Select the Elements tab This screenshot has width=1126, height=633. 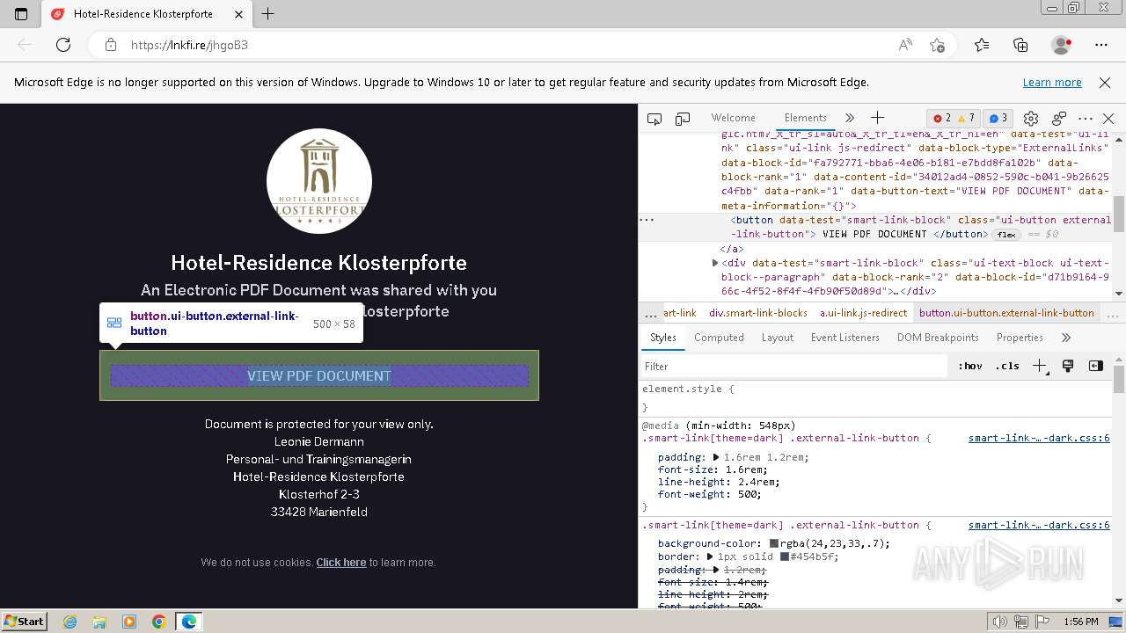point(806,118)
